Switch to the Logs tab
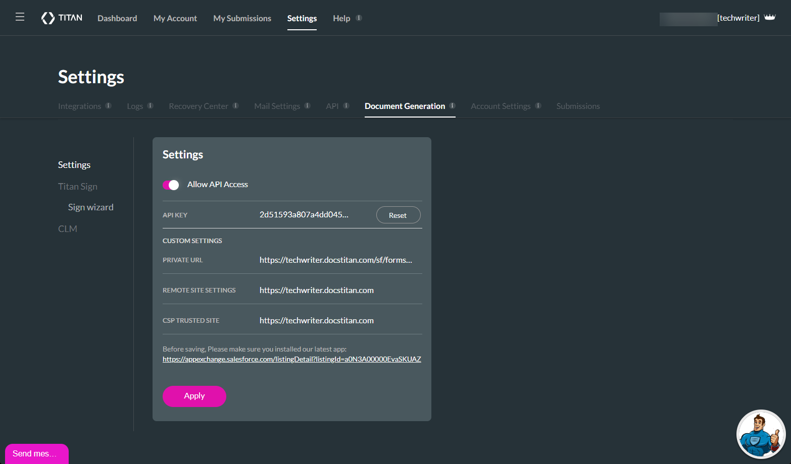This screenshot has width=791, height=464. click(x=135, y=106)
